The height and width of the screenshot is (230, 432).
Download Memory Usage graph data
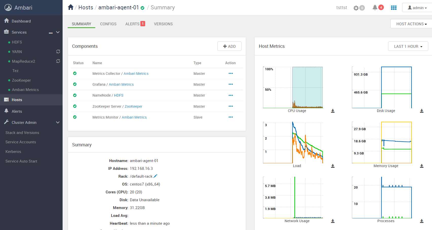click(x=422, y=166)
